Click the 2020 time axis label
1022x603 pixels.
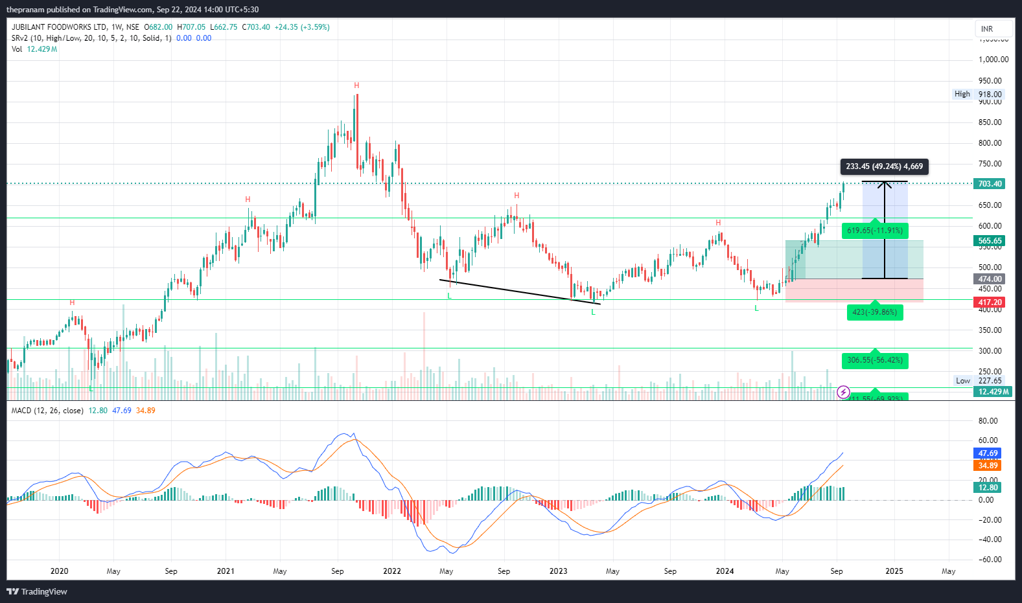59,571
